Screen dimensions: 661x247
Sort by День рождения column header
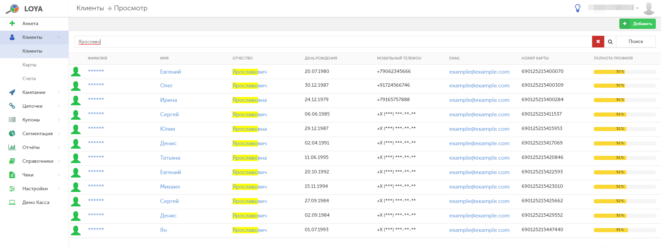tap(321, 58)
